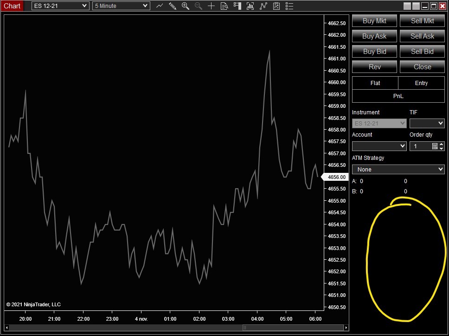
Task: Expand the 5 Minute interval dropdown
Action: click(121, 6)
